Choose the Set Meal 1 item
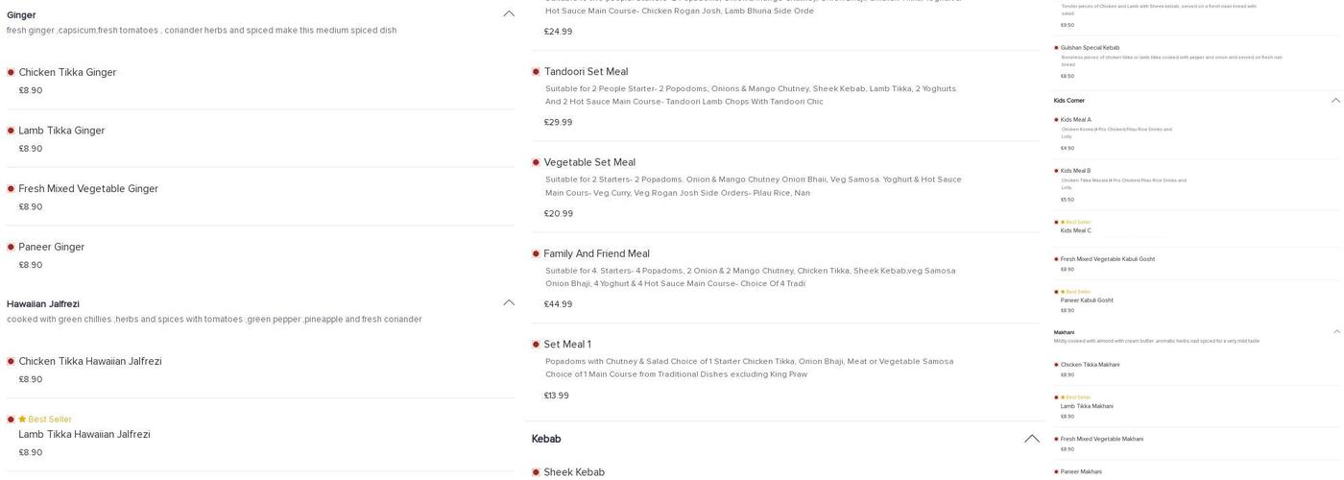The width and height of the screenshot is (1344, 480). [567, 345]
